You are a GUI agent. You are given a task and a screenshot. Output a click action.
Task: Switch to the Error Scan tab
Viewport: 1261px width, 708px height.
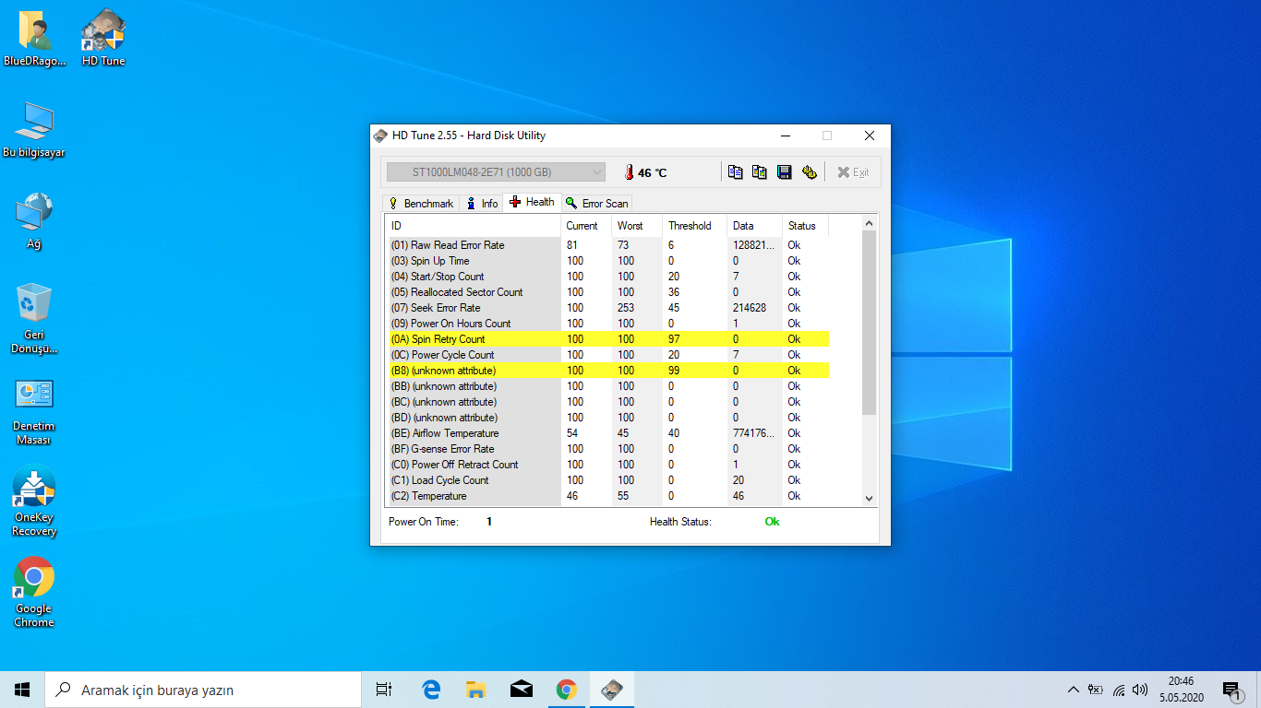point(597,204)
